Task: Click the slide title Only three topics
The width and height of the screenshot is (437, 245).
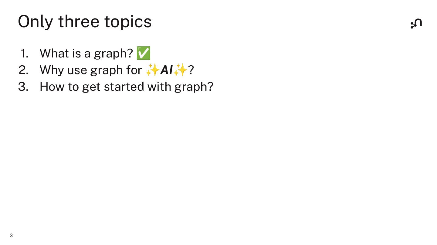Action: [x=85, y=21]
